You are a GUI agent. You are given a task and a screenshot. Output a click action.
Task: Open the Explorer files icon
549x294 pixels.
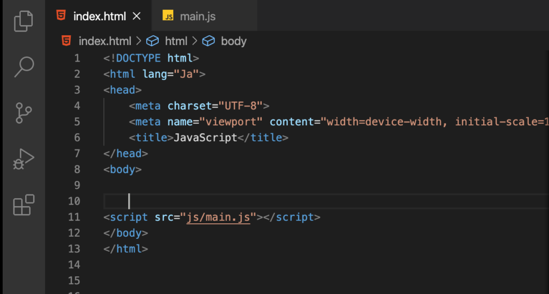[24, 21]
